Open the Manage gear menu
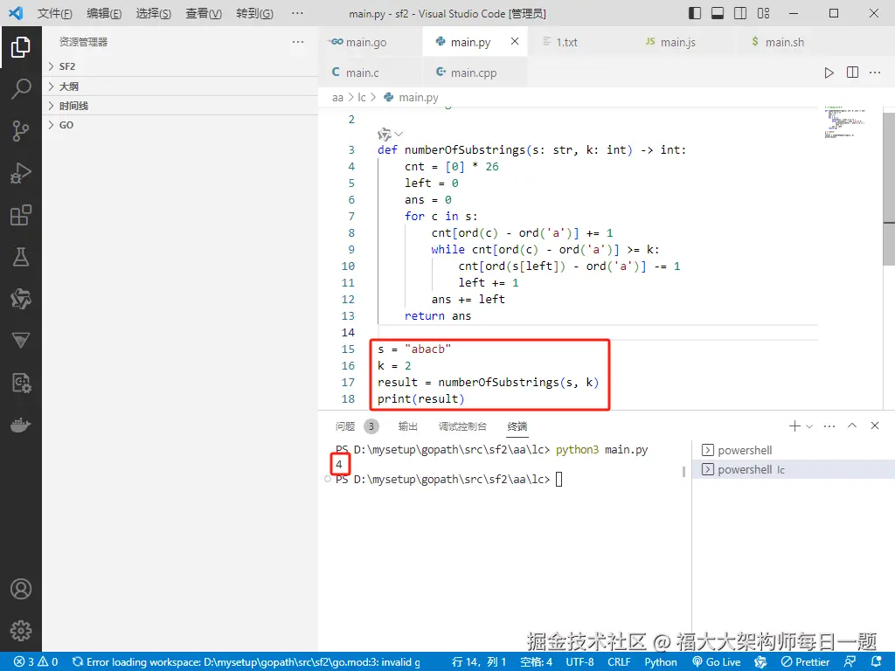Screen dimensions: 895x671 pos(21,631)
